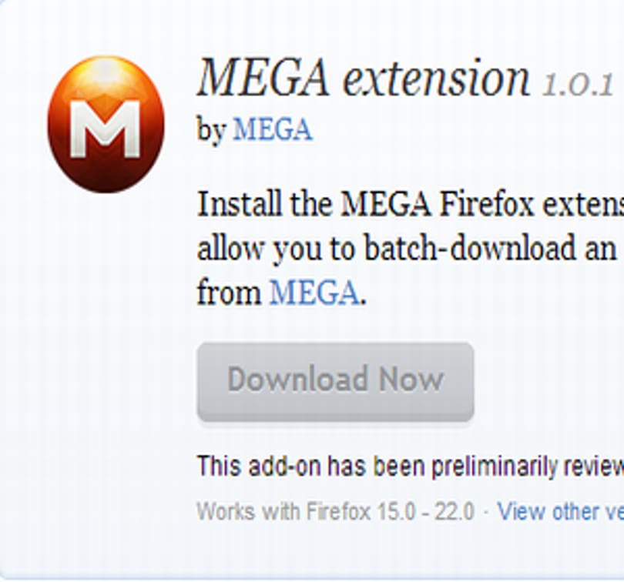Click the white M letter in the logo
This screenshot has height=582, width=624.
(x=105, y=129)
